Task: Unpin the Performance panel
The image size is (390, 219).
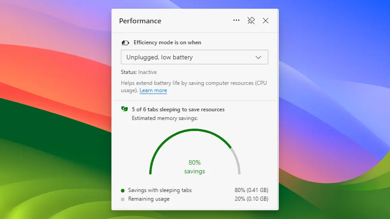Action: pos(251,20)
